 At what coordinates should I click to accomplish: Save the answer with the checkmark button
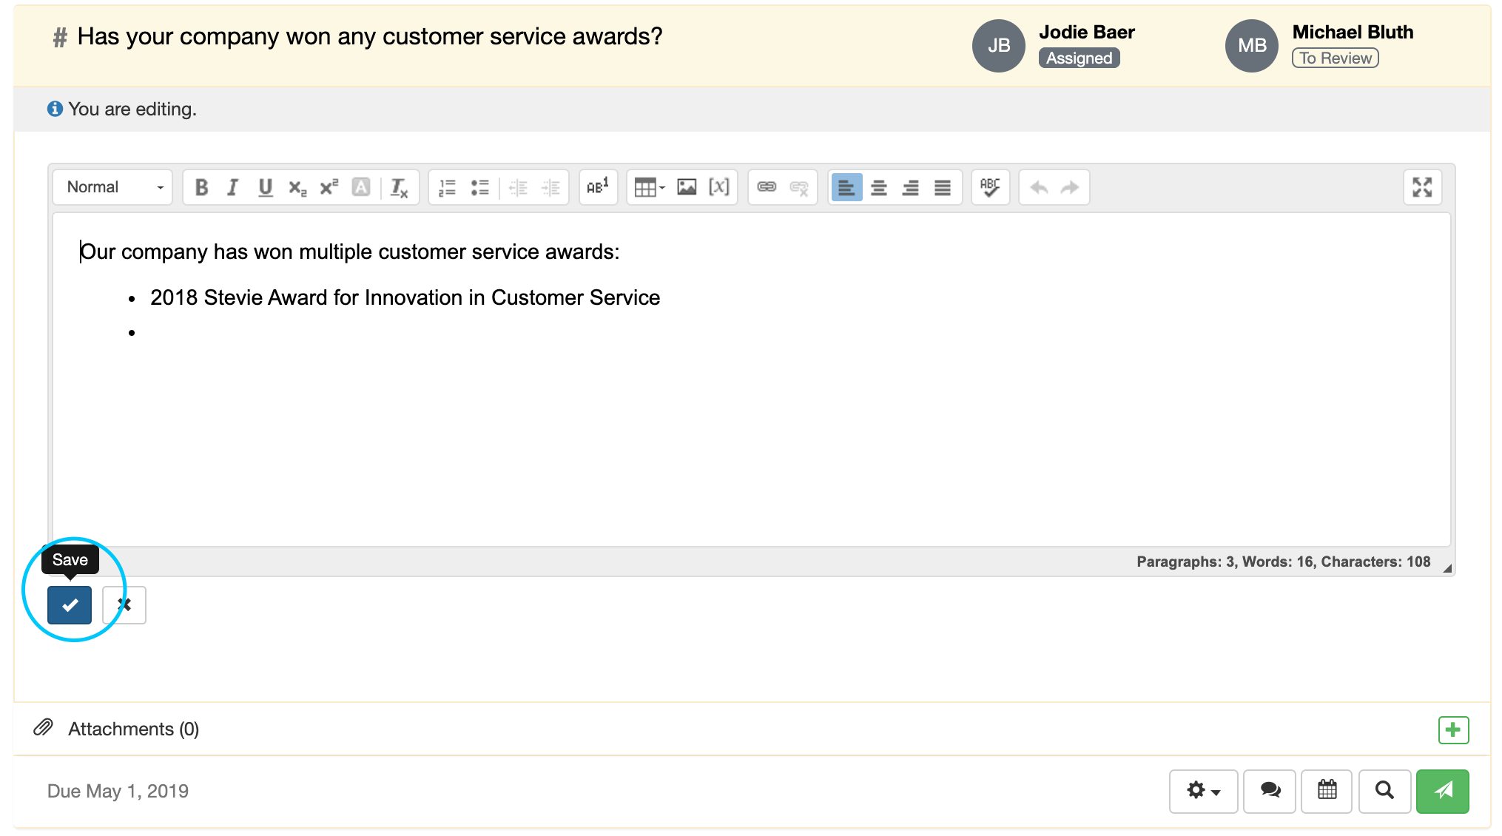coord(70,605)
